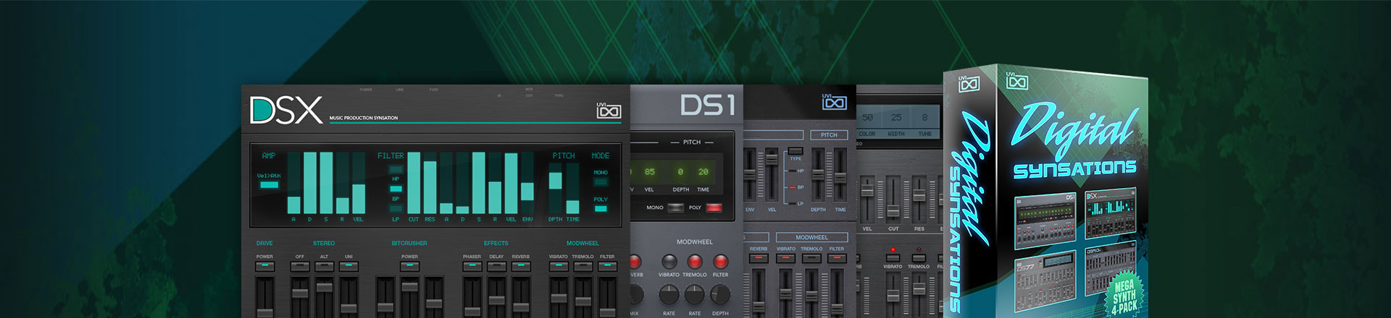Toggle DSX modwheel FILTER
The image size is (1391, 318).
[x=607, y=266]
